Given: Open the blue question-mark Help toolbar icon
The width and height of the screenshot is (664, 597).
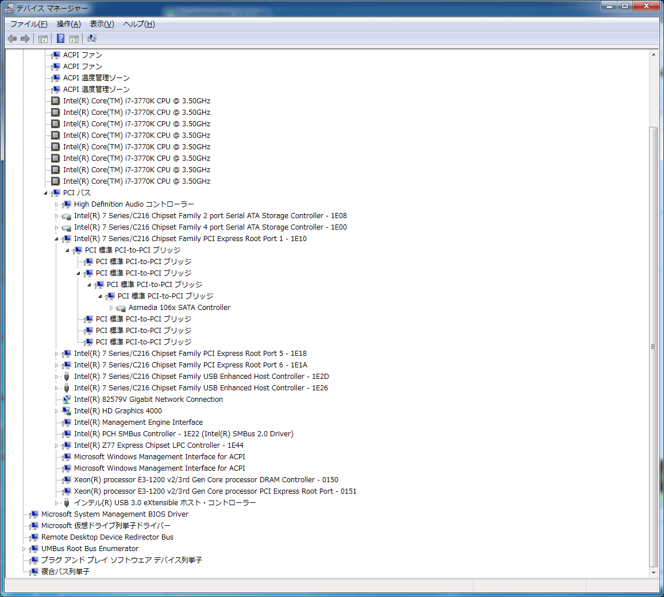Looking at the screenshot, I should point(60,39).
